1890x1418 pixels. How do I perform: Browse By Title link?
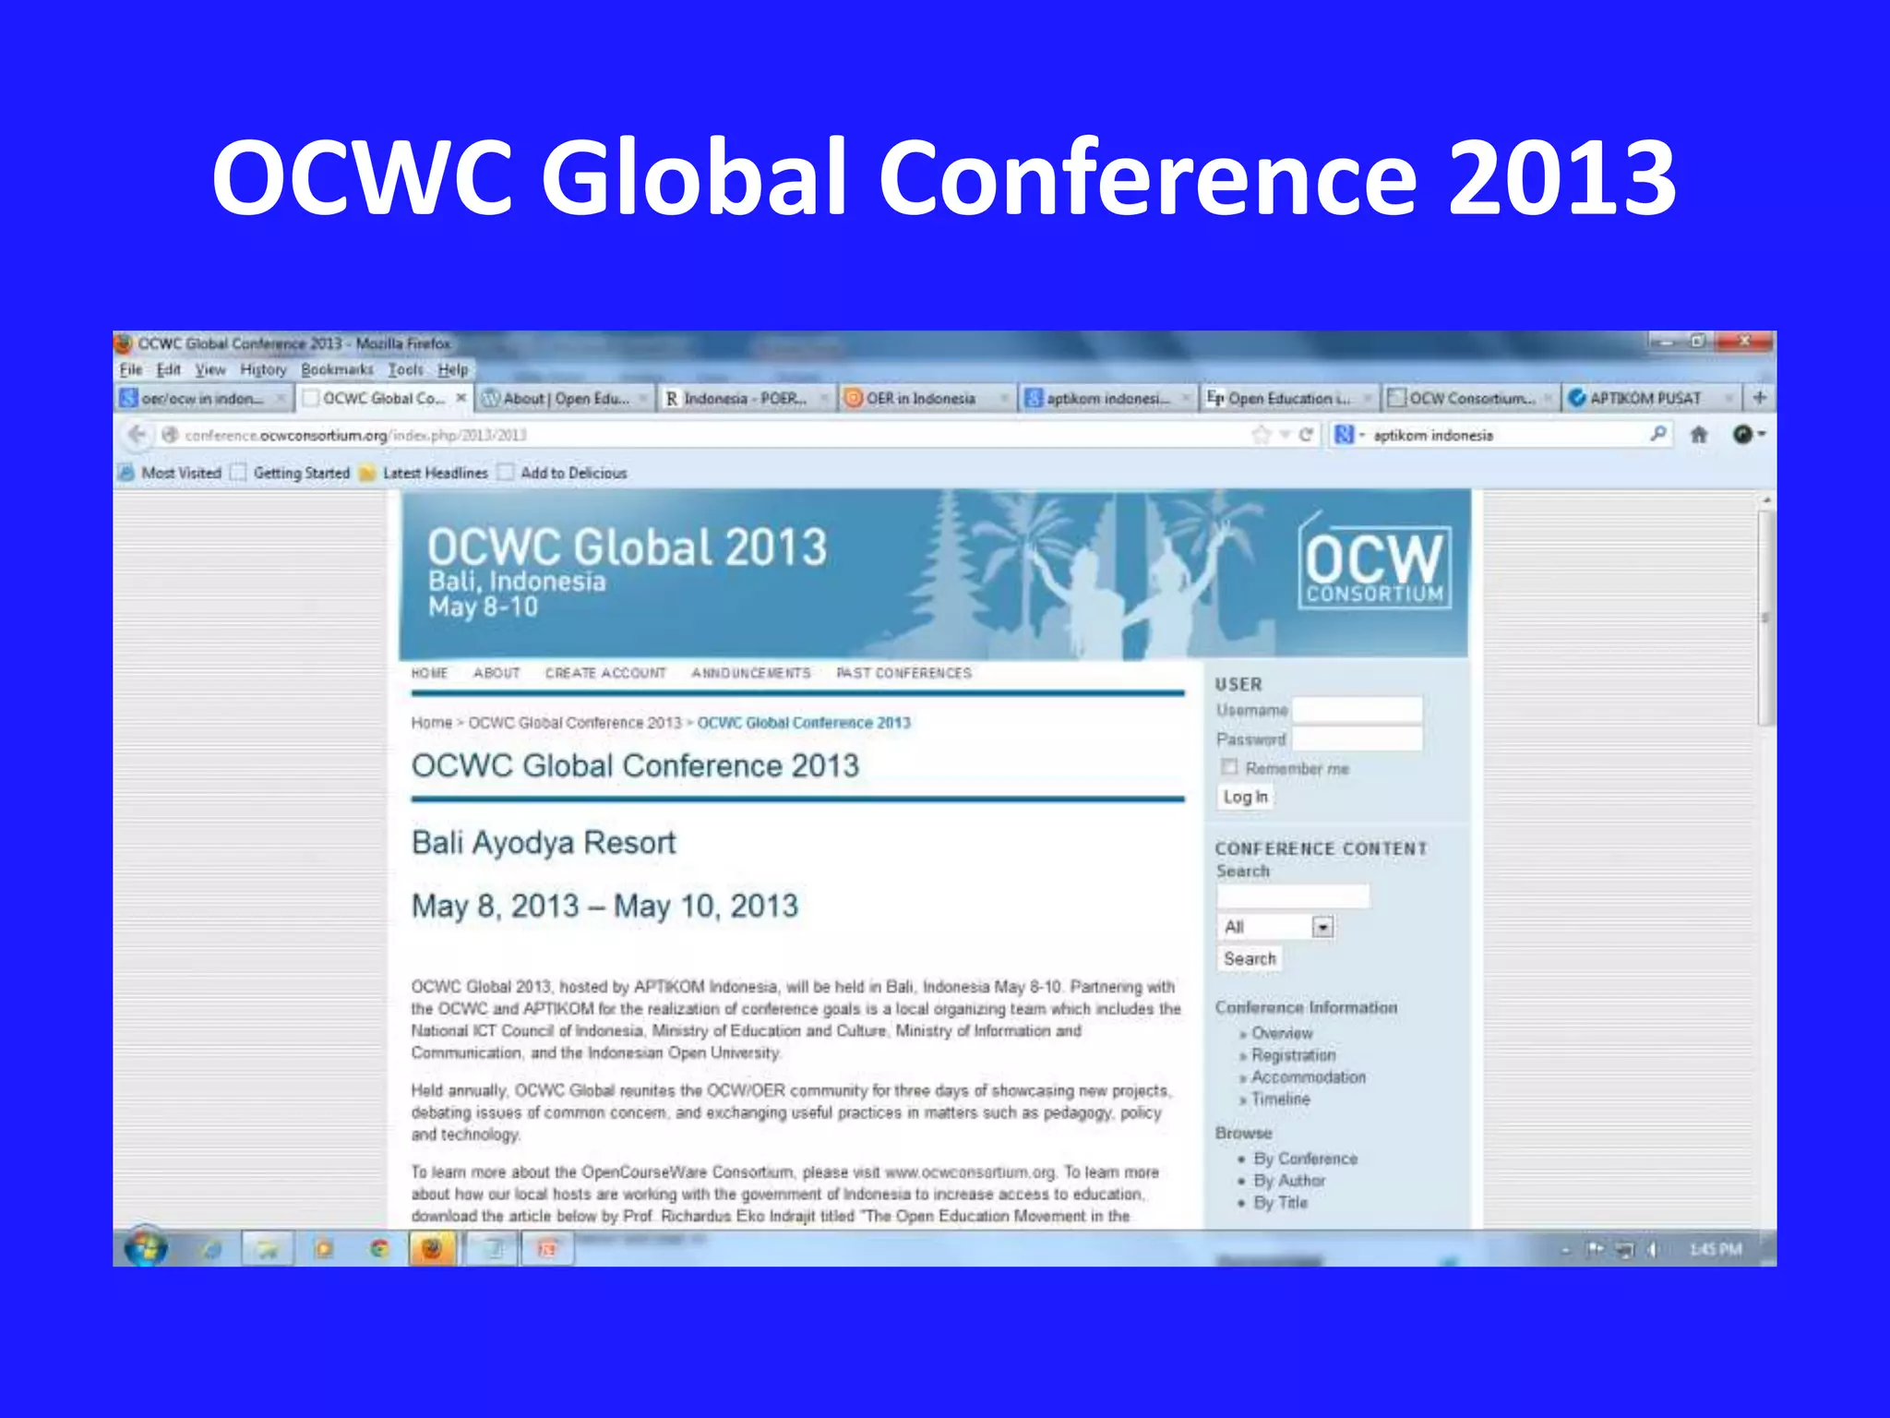(x=1280, y=1203)
